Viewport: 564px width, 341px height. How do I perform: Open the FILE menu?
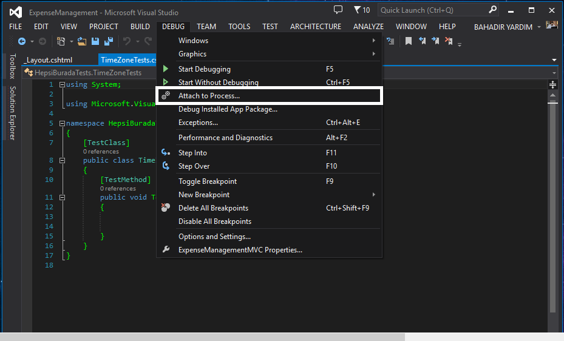point(15,27)
